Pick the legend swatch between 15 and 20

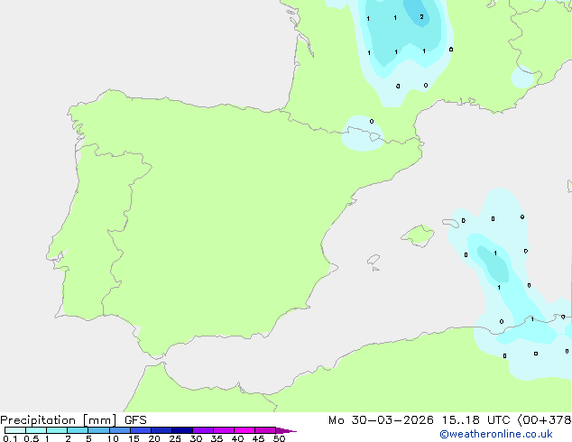(141, 430)
